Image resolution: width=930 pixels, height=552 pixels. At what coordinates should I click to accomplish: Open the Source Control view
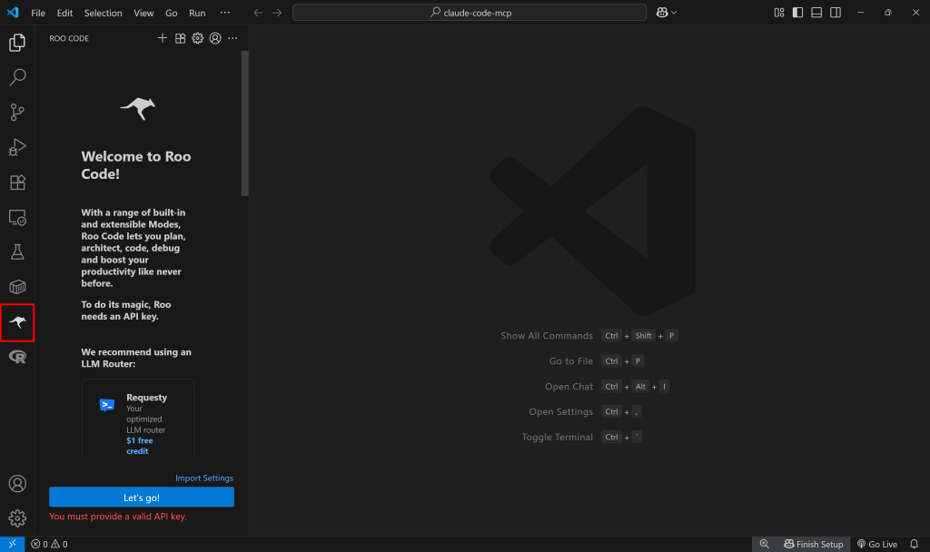[x=16, y=112]
